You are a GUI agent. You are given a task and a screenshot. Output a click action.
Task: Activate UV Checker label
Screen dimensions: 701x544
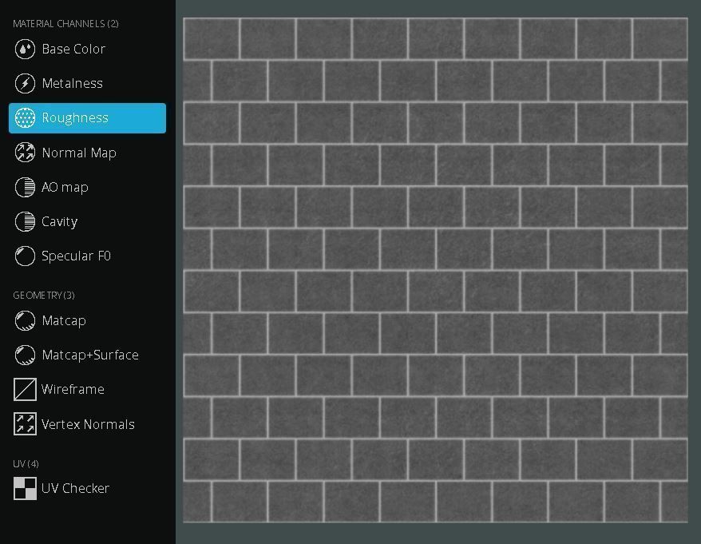pyautogui.click(x=75, y=488)
